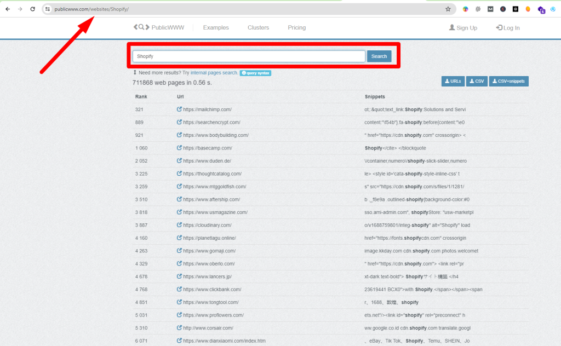Image resolution: width=561 pixels, height=346 pixels.
Task: Click the Snippets column header
Action: point(375,96)
